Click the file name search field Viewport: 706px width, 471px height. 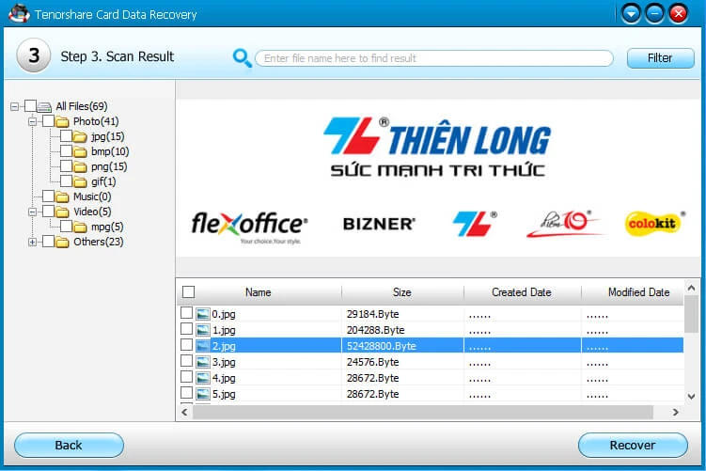(x=434, y=58)
